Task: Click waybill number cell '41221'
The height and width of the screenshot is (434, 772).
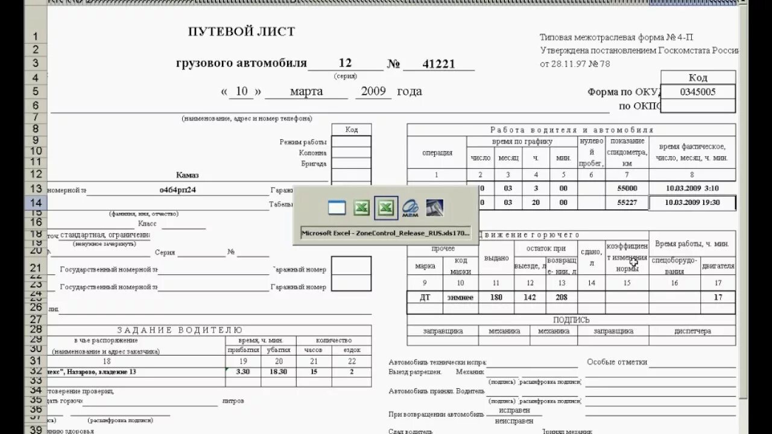Action: pos(438,64)
